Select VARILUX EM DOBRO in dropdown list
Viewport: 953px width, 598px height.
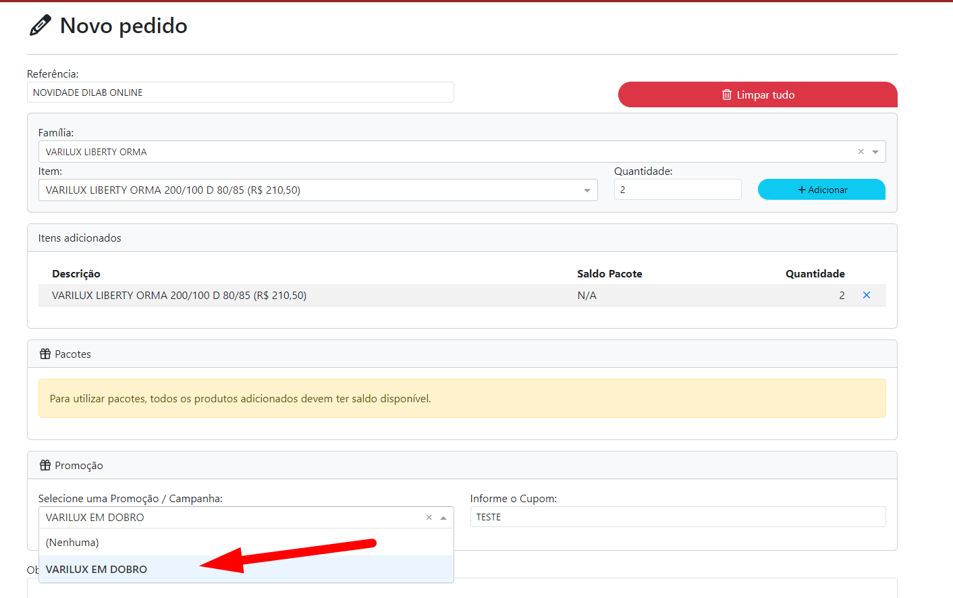pyautogui.click(x=246, y=570)
